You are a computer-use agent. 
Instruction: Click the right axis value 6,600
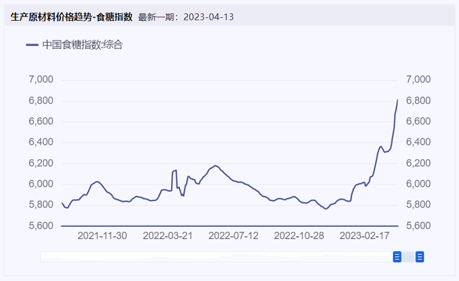418,121
